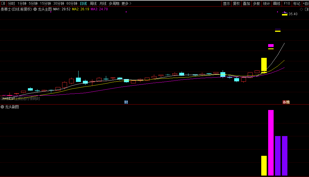
Task: Click the 涨榜 badge icon on chart
Action: (286, 102)
